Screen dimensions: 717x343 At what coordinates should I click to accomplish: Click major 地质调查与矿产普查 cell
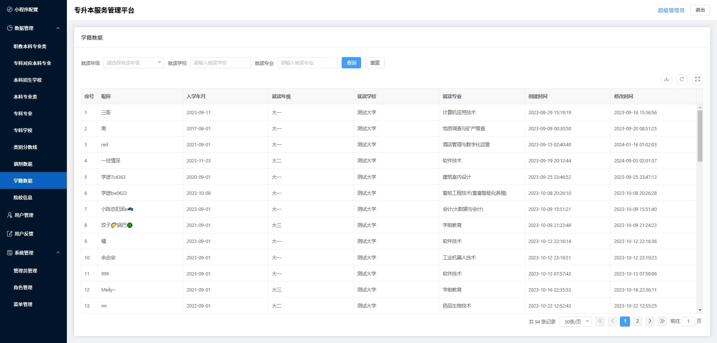(x=464, y=128)
